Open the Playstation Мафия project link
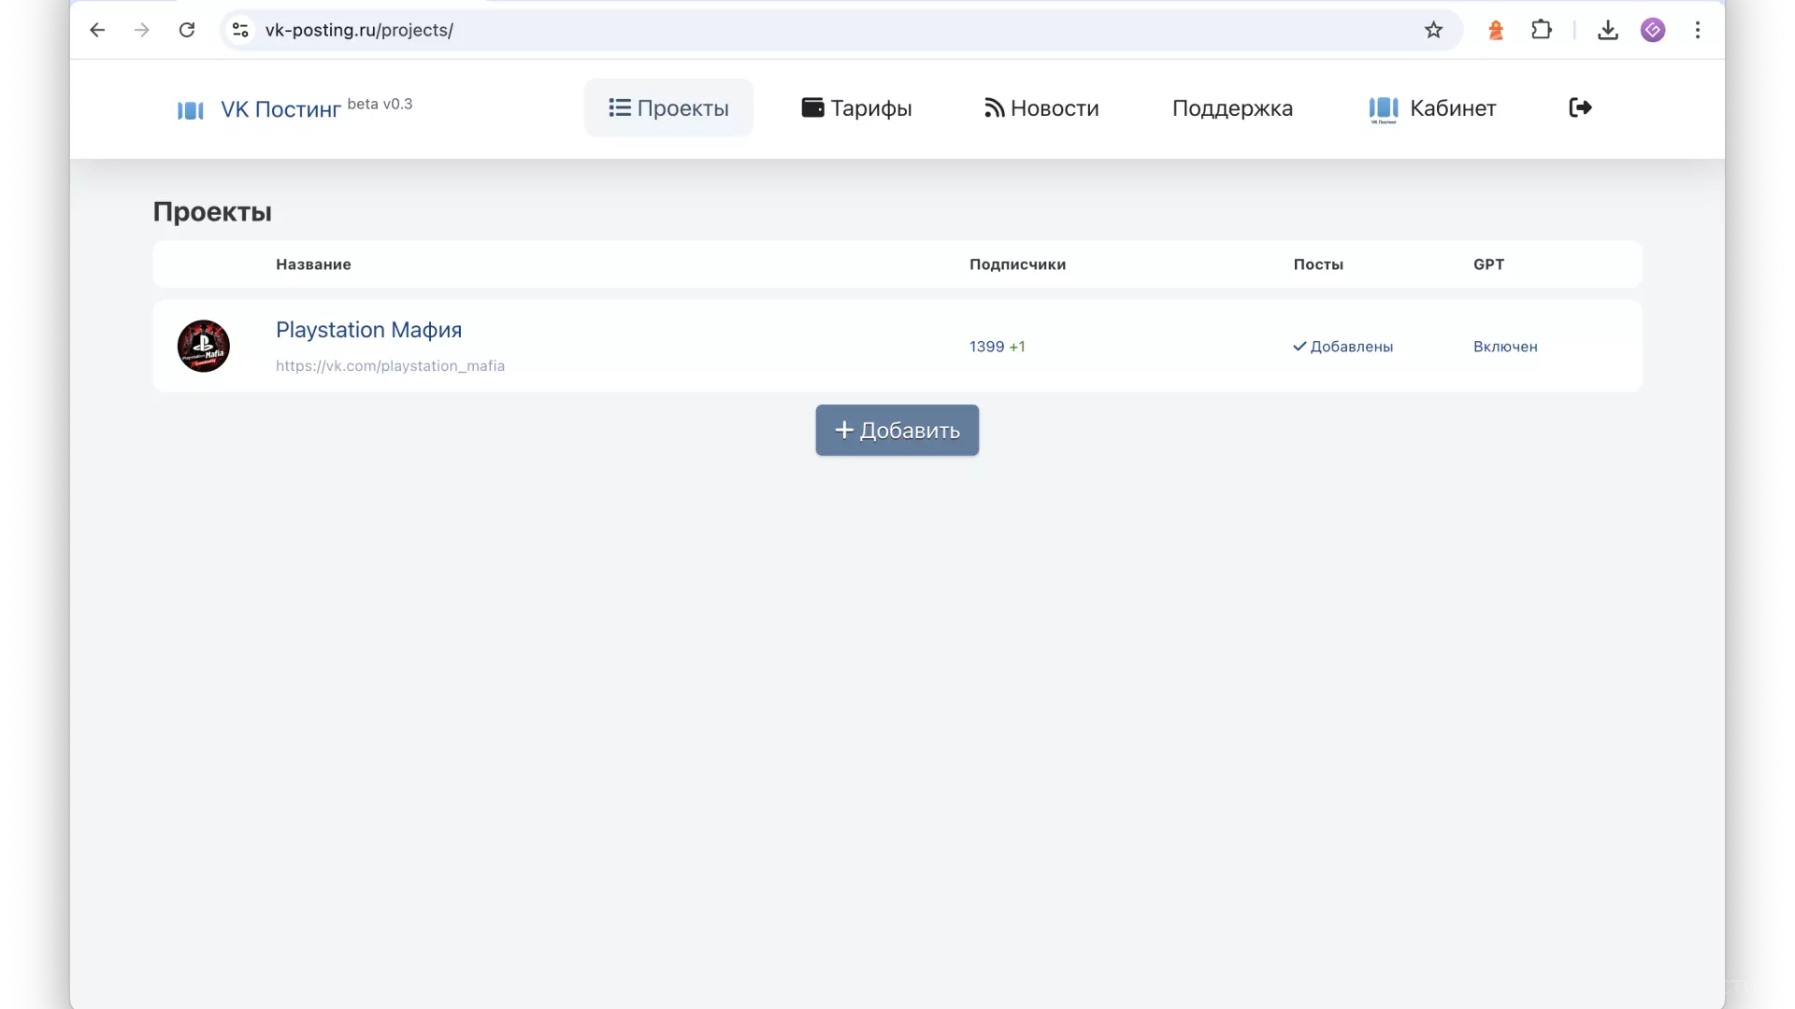1795x1009 pixels. click(368, 330)
